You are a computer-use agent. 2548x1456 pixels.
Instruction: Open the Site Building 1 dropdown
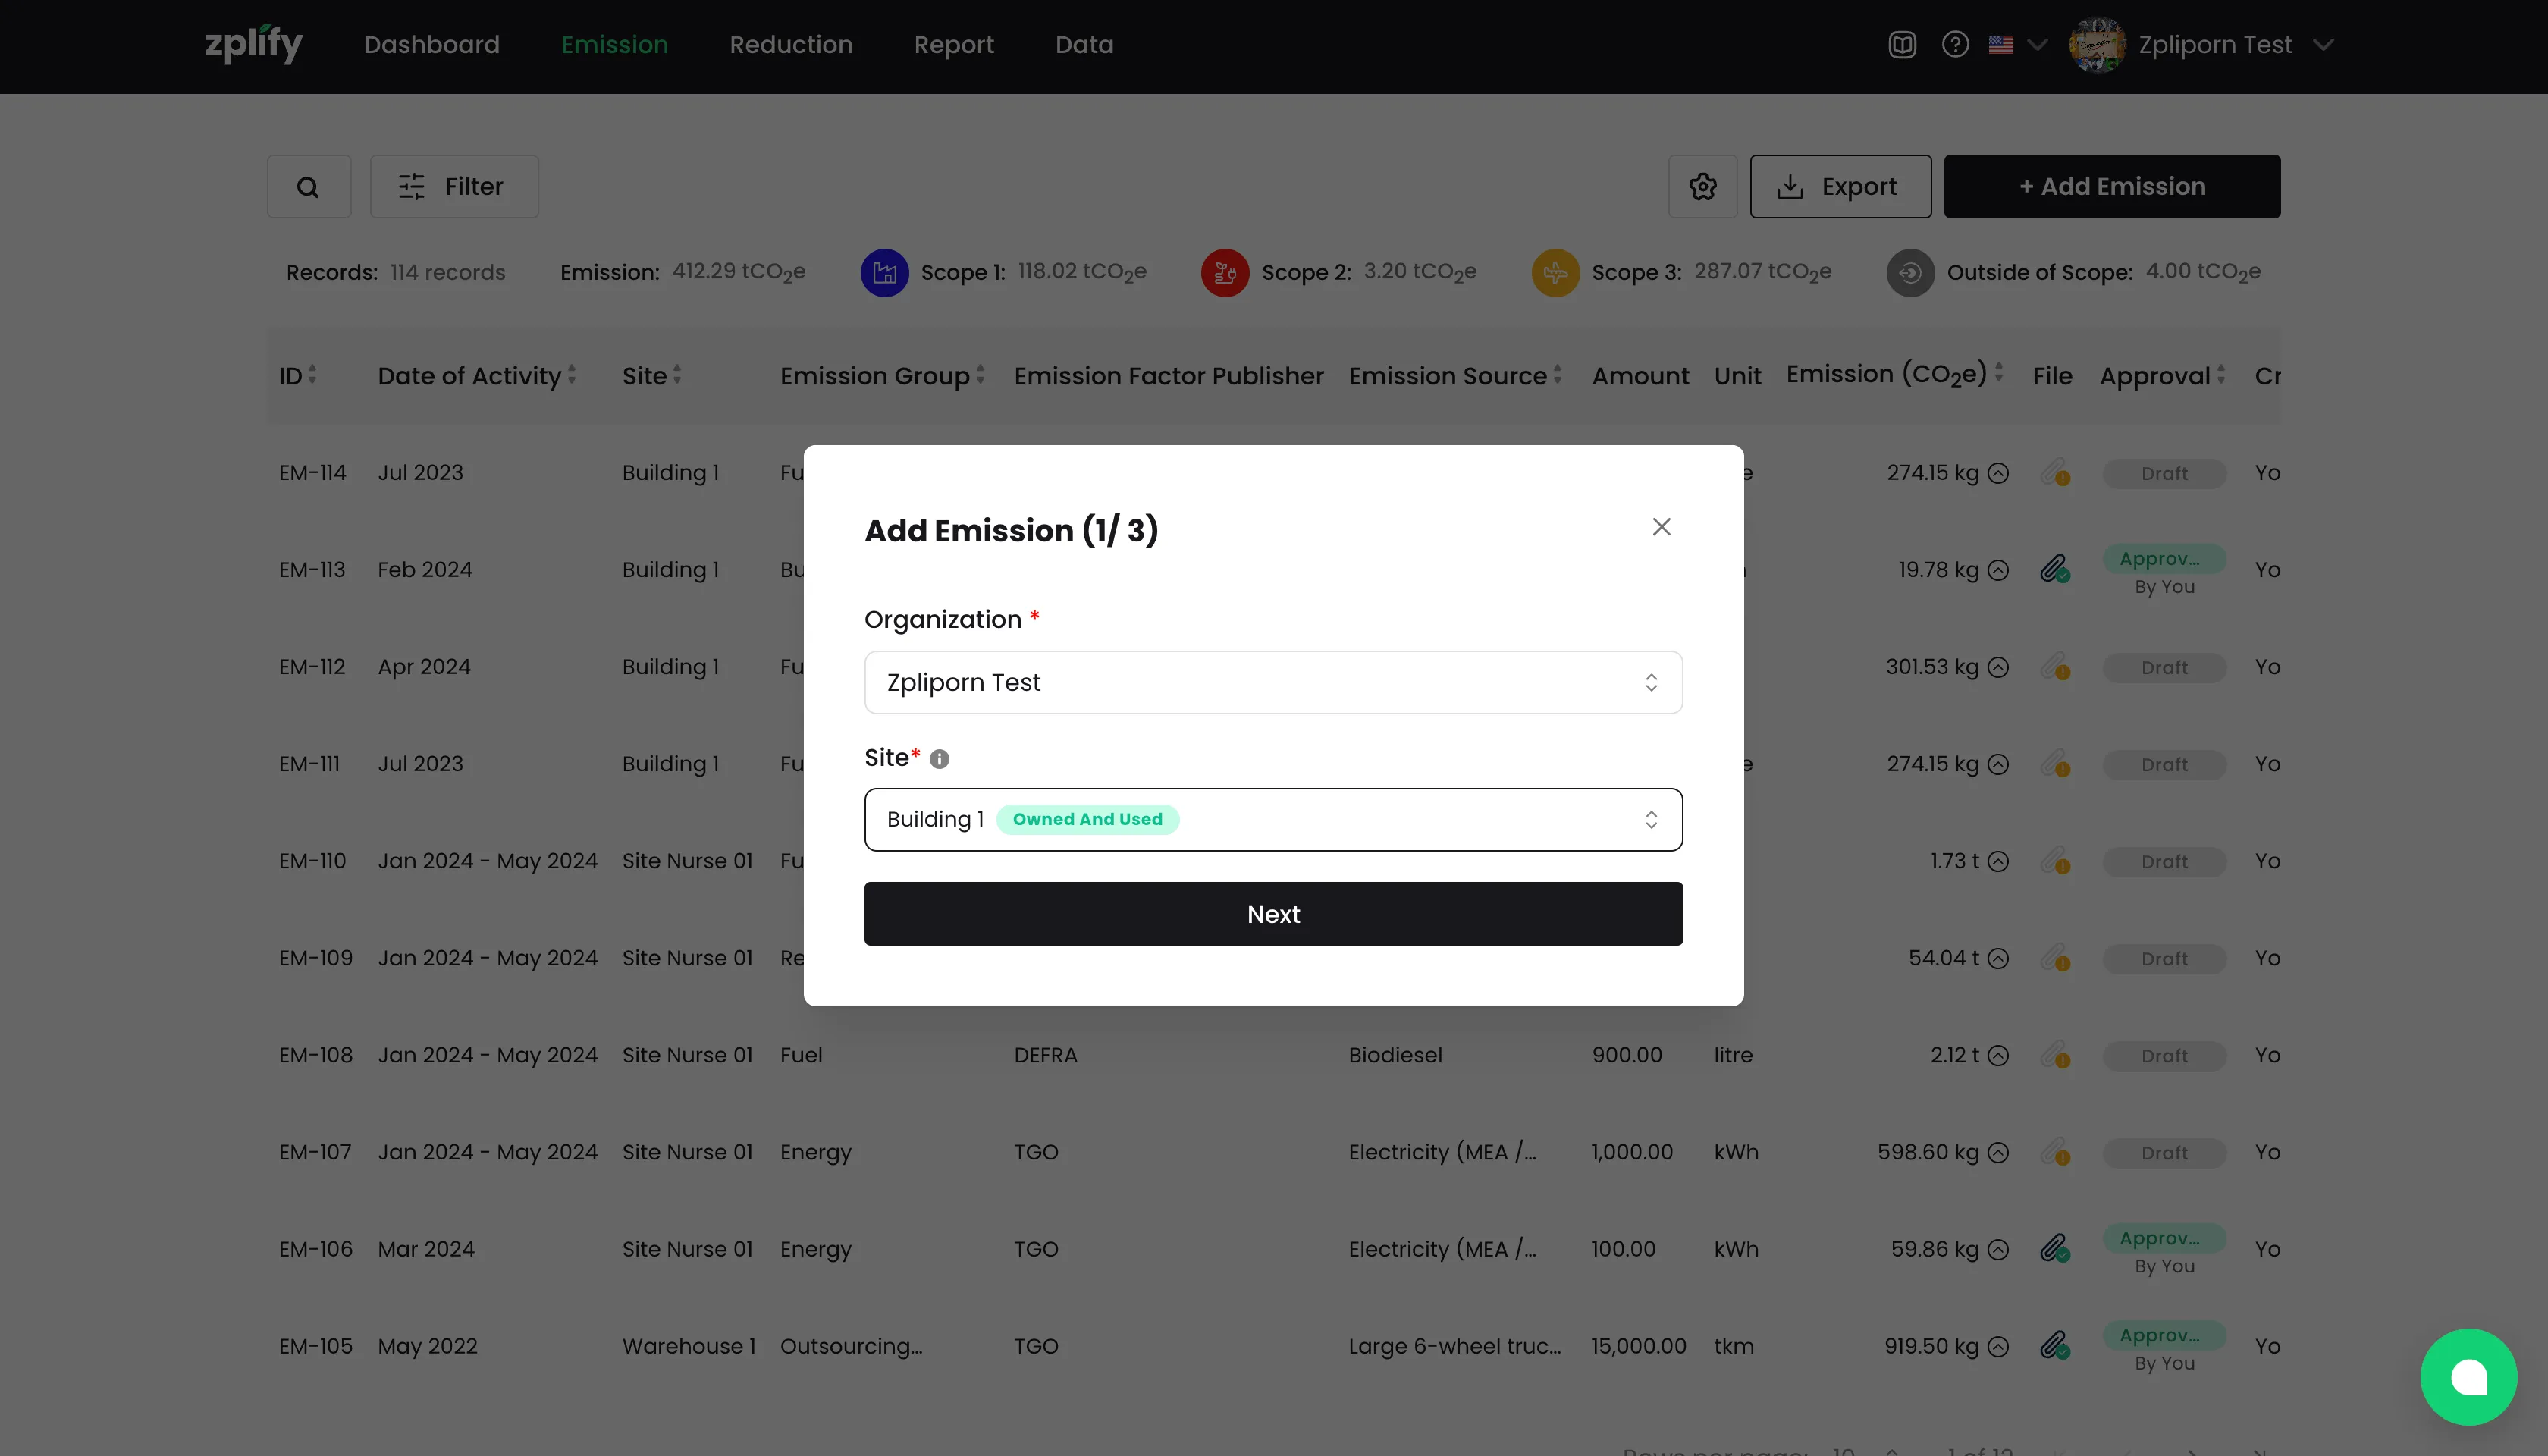[x=1272, y=819]
